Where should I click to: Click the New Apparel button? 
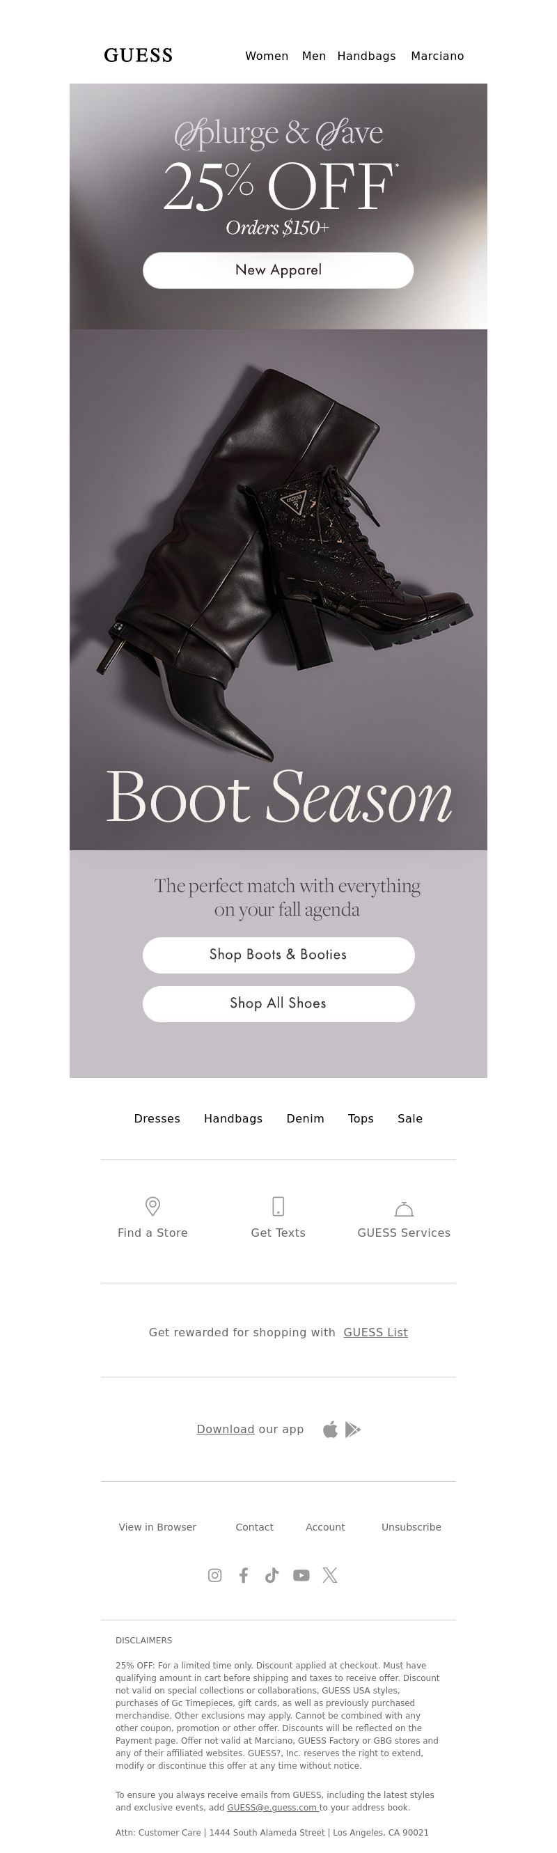click(278, 270)
